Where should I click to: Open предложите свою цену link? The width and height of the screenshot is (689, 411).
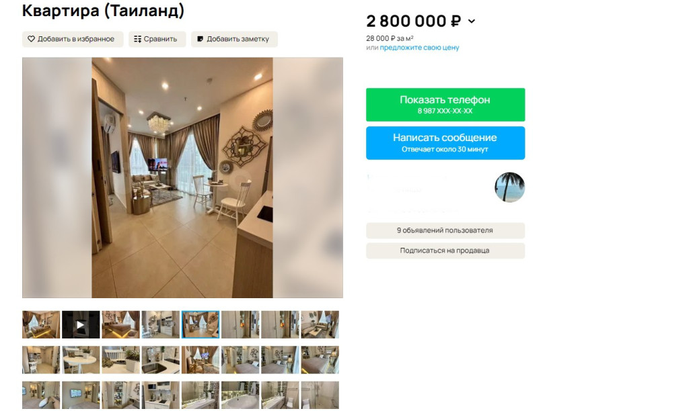click(x=419, y=48)
